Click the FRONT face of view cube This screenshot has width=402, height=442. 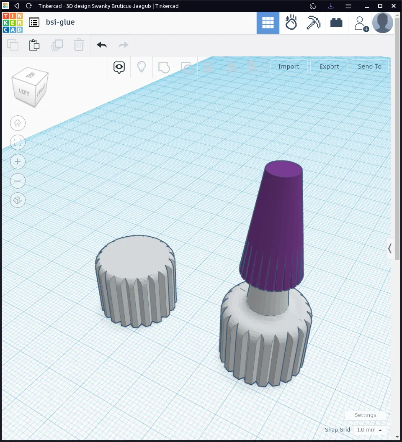point(41,89)
